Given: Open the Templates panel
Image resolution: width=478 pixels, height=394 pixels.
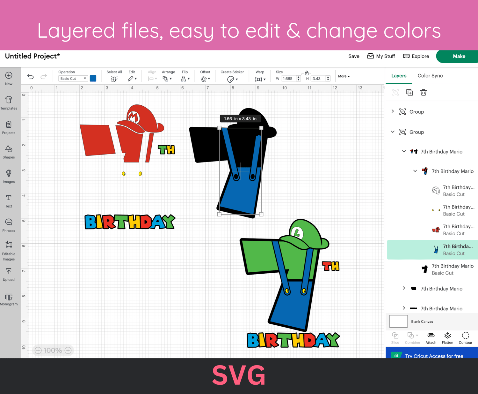Looking at the screenshot, I should pos(9,103).
